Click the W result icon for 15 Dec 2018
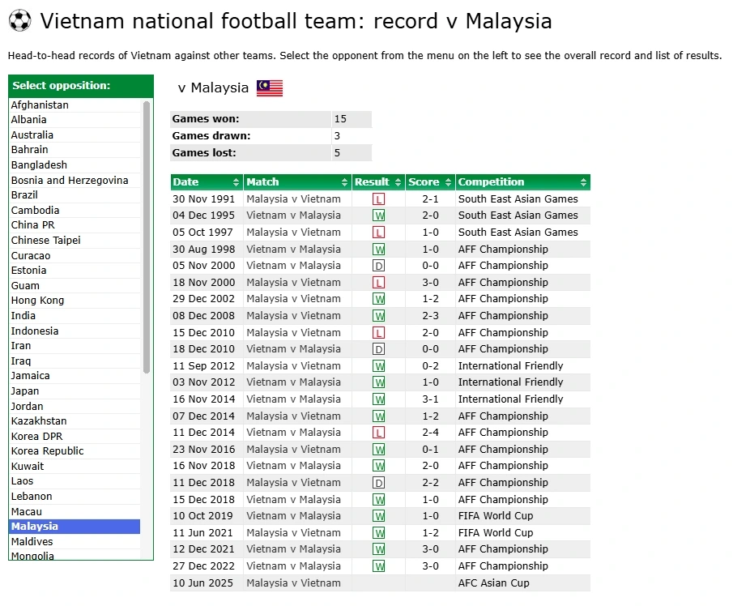This screenshot has height=606, width=733. pos(379,500)
